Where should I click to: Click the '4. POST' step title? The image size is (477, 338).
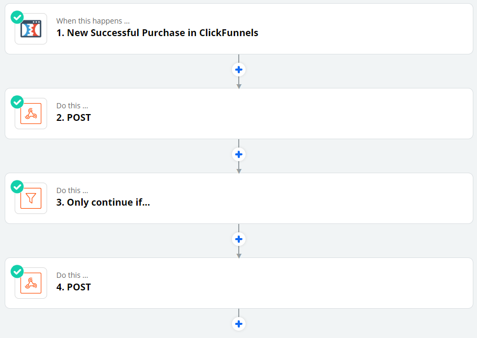(x=74, y=287)
